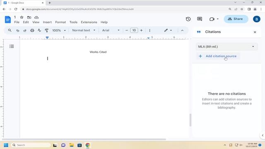Show the document outline
The height and width of the screenshot is (149, 265).
pos(12,46)
